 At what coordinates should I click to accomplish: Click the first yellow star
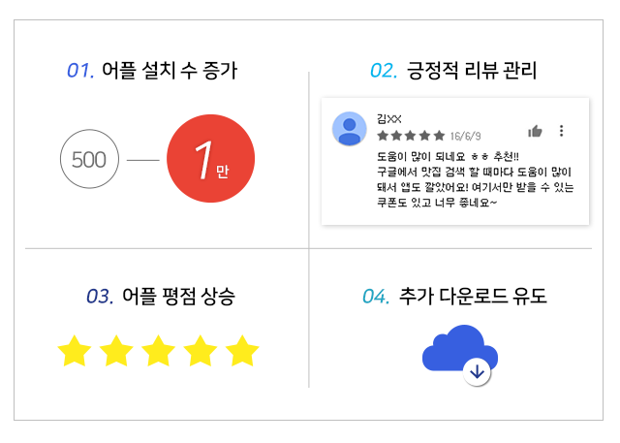click(x=75, y=351)
